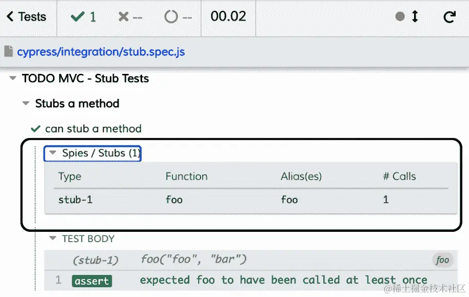The height and width of the screenshot is (297, 469).
Task: Click the pending tests circle icon
Action: (x=171, y=17)
